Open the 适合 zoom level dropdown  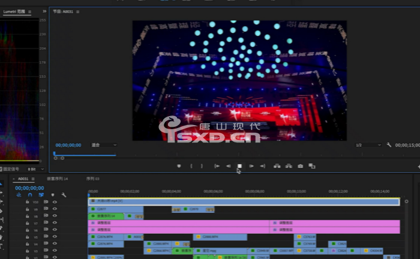(x=104, y=145)
